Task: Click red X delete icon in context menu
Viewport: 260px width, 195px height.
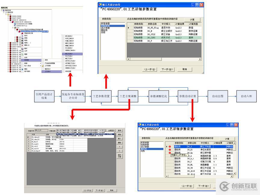Action: 22,45
